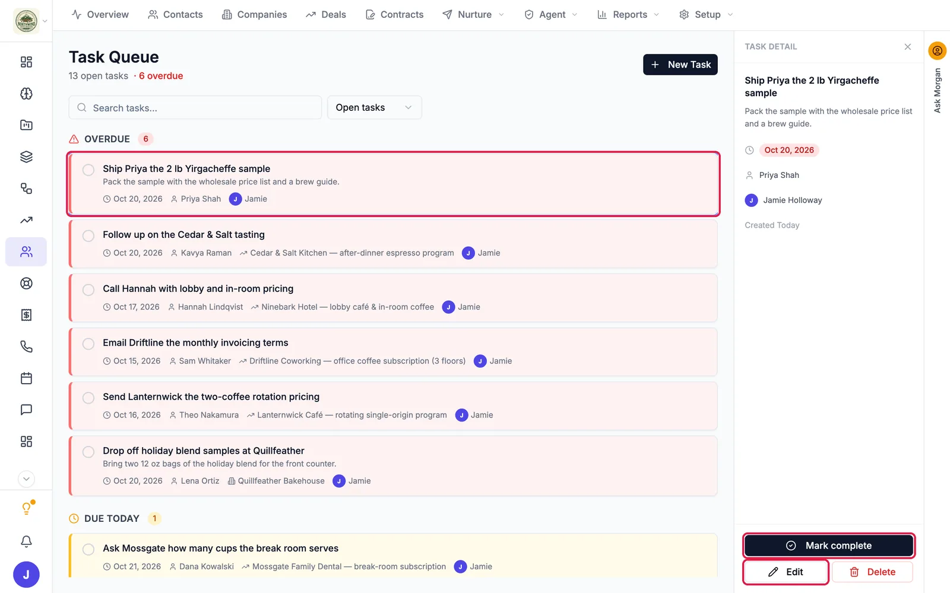This screenshot has height=593, width=950.
Task: Expand the Agent menu
Action: pos(551,15)
